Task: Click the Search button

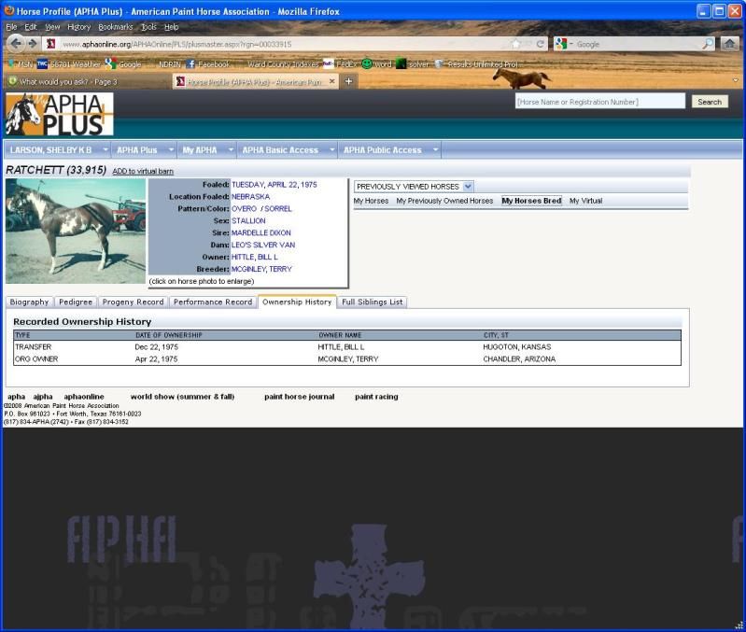Action: point(710,102)
